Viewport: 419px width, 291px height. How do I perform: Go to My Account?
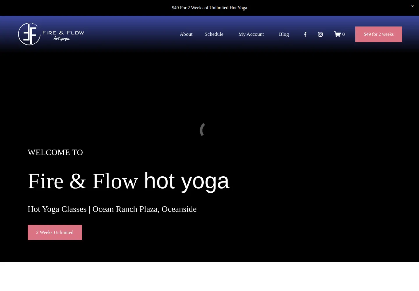[251, 34]
